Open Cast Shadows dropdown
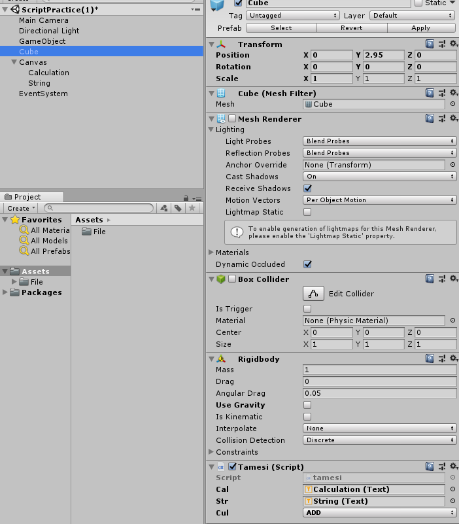 [x=379, y=177]
